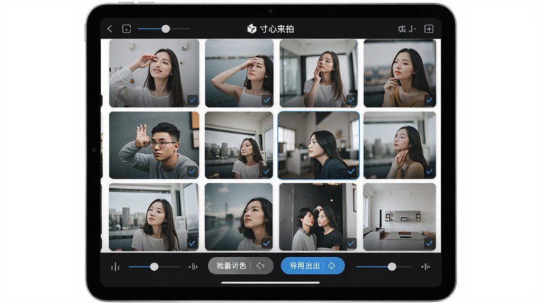Uncheck the photo of the woman in tan top touching her neck

pos(429,171)
